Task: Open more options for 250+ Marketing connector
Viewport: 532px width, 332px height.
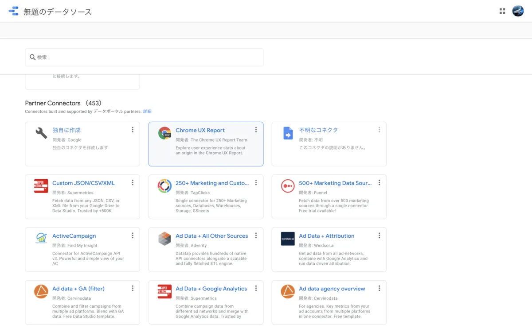Action: click(x=256, y=182)
